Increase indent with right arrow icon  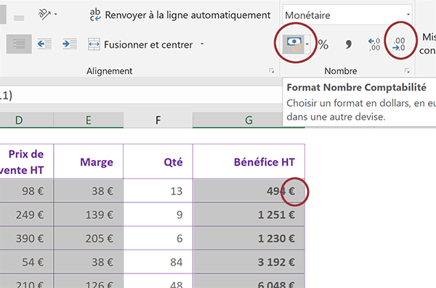pyautogui.click(x=70, y=44)
